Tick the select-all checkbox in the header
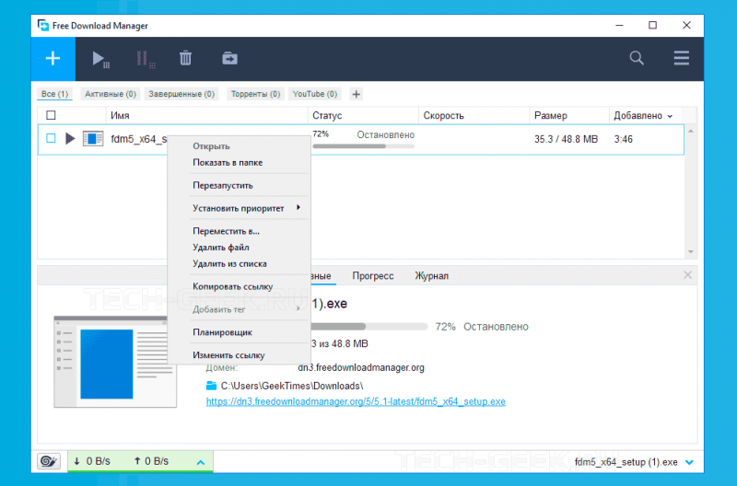The height and width of the screenshot is (486, 737). click(x=51, y=115)
